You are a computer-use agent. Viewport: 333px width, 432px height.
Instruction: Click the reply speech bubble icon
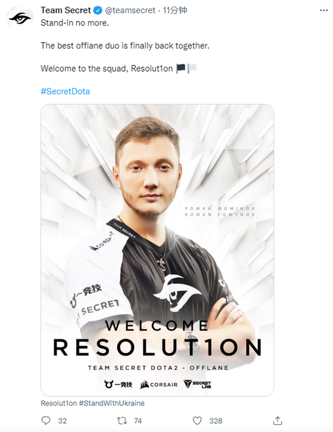point(45,420)
